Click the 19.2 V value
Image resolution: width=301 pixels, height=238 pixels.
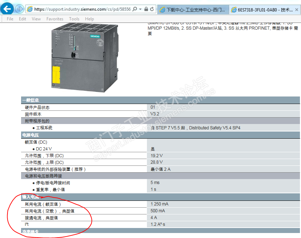pos(157,156)
